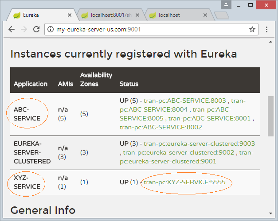Screen dimensions: 278x221
Task: Open the tran-pc:ABC-SERVICE:8001 instance link
Action: point(209,118)
